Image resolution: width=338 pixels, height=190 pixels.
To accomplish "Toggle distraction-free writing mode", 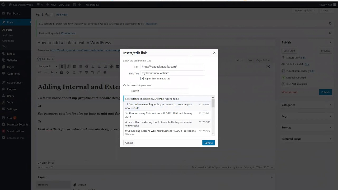I will point(268,66).
